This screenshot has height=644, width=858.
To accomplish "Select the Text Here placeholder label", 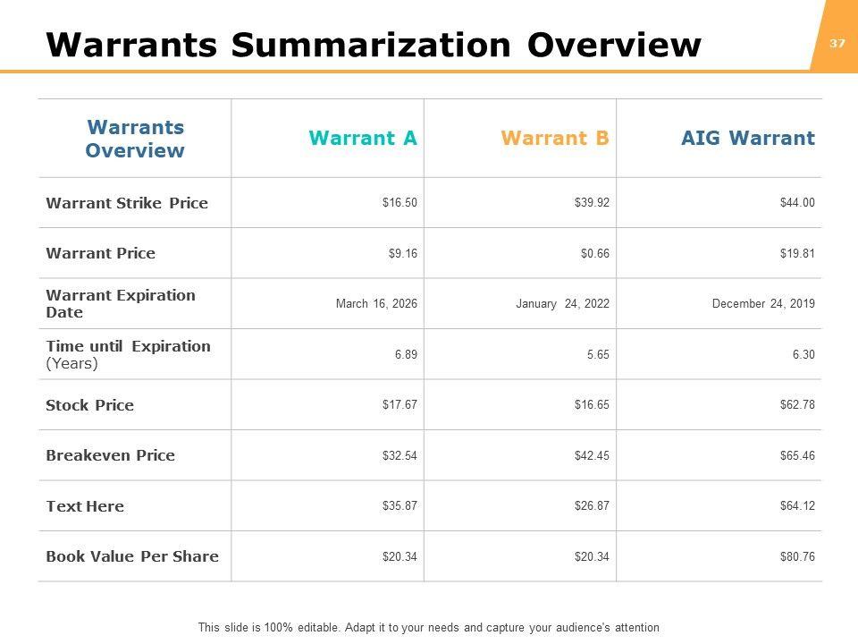I will coord(85,506).
